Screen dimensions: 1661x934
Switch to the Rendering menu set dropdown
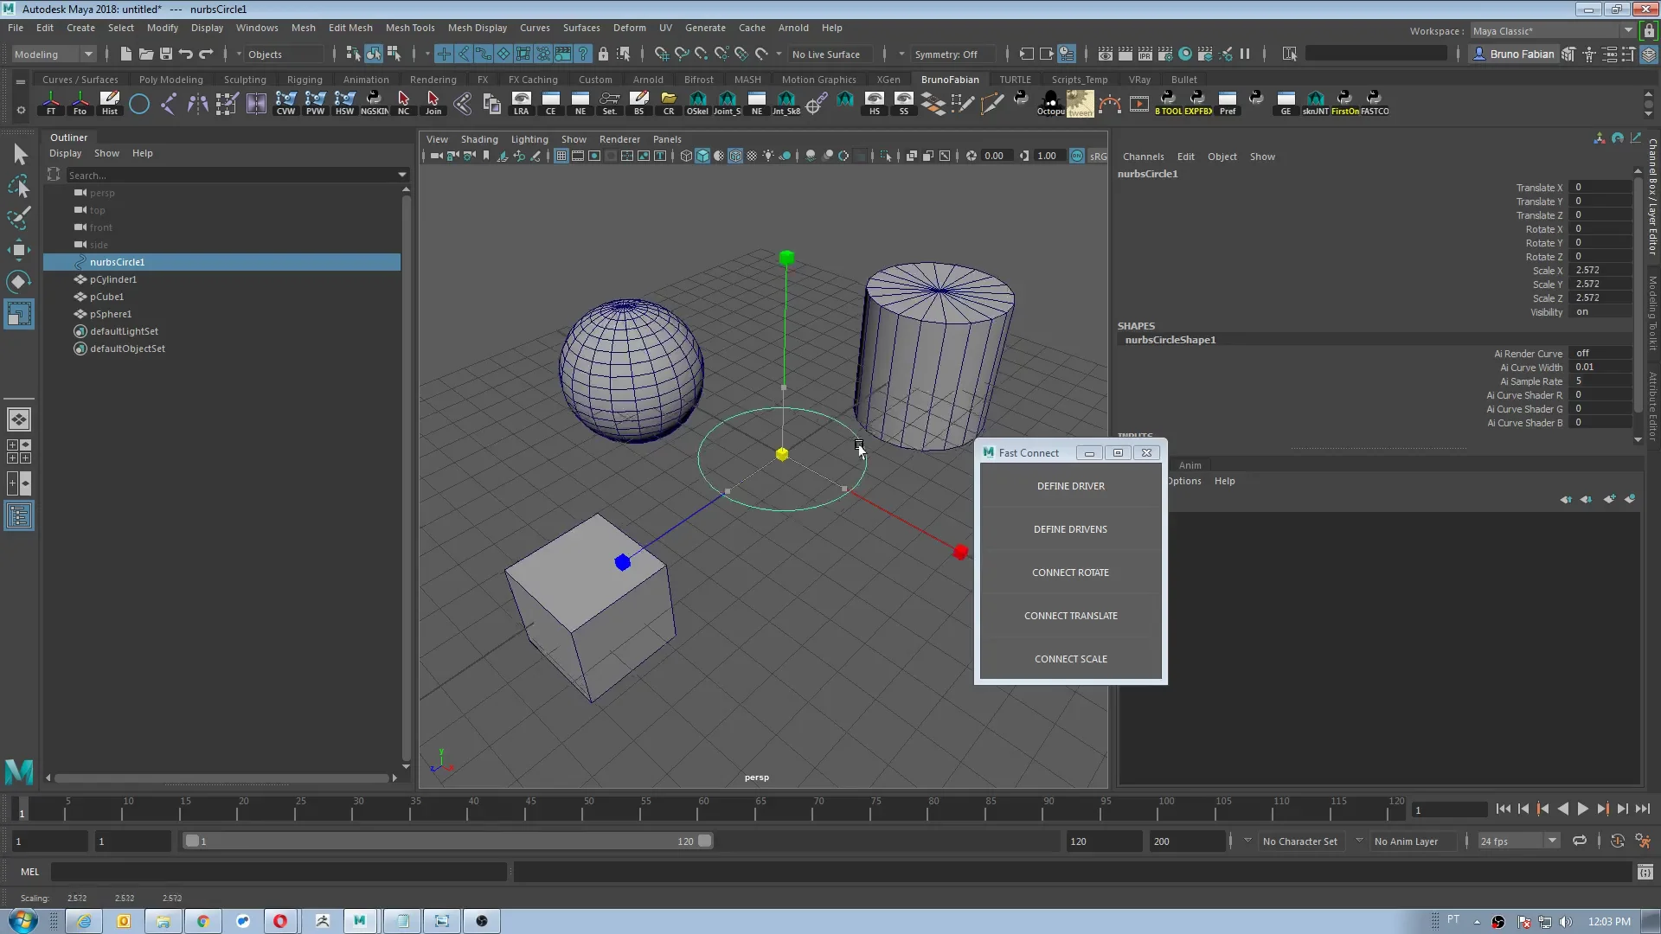(x=50, y=54)
